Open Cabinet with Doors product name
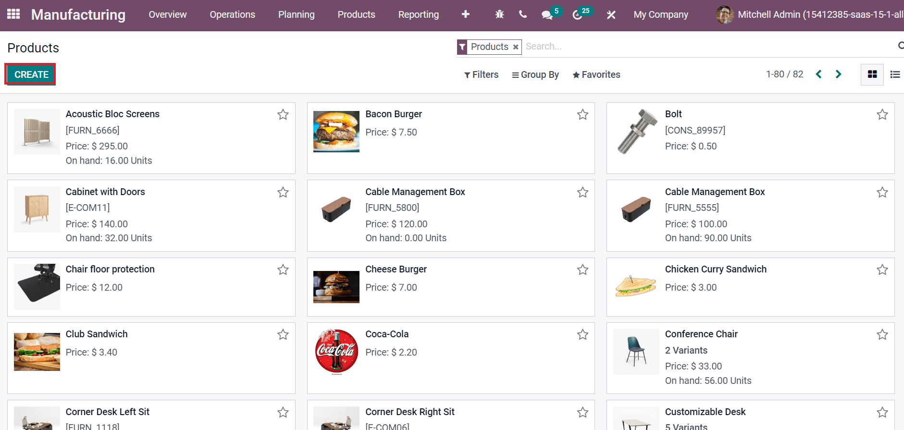Viewport: 904px width, 430px height. pos(105,192)
